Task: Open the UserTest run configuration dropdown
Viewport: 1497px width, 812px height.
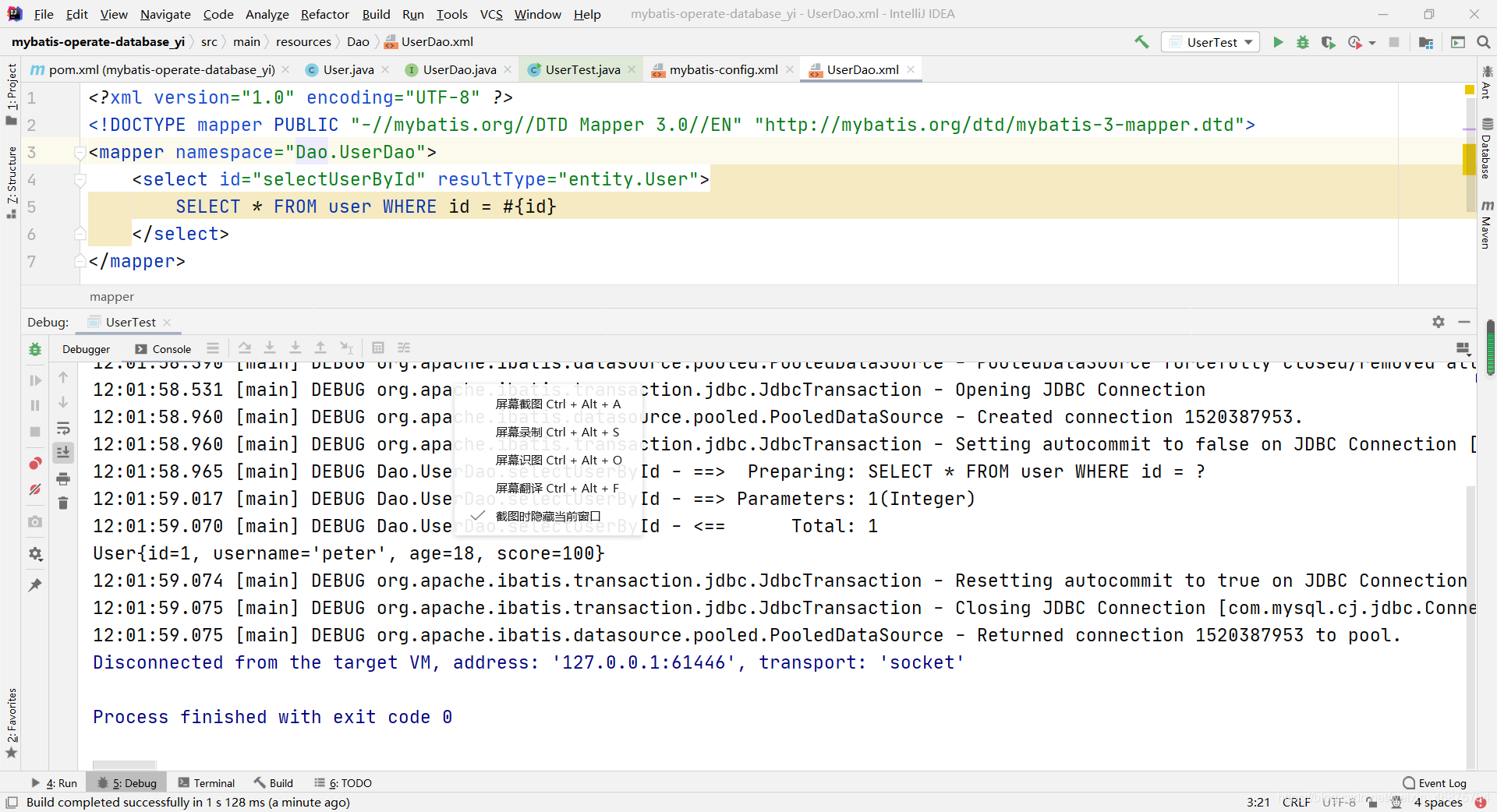Action: pyautogui.click(x=1211, y=42)
